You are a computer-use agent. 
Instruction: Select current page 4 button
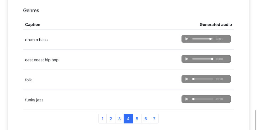[128, 119]
